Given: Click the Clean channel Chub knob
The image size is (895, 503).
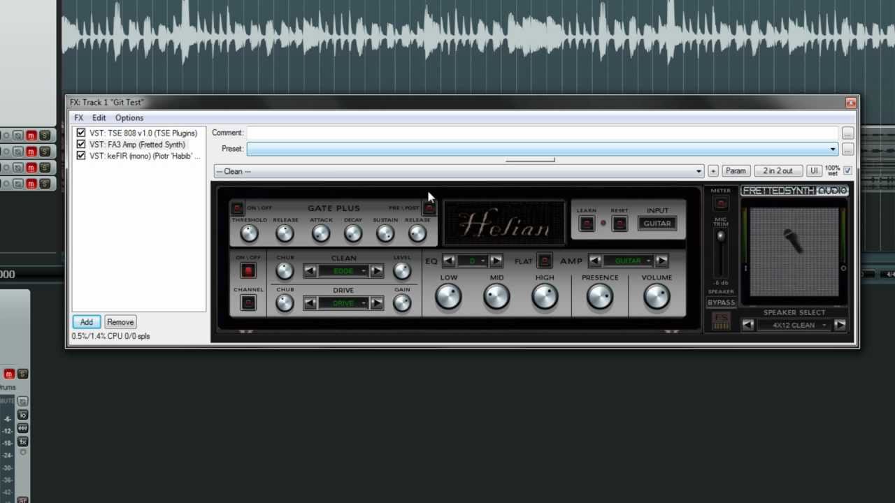Looking at the screenshot, I should 285,271.
